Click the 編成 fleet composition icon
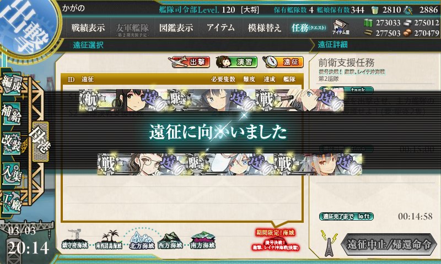 (12, 84)
